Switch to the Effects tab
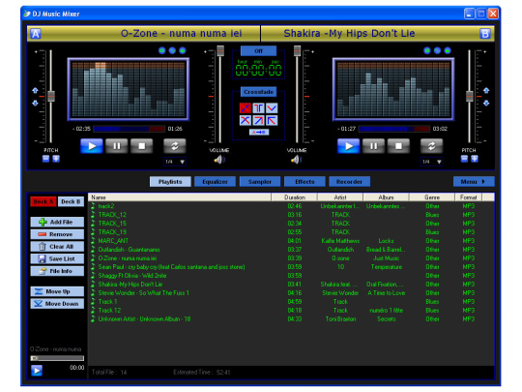This screenshot has height=392, width=522. (304, 182)
